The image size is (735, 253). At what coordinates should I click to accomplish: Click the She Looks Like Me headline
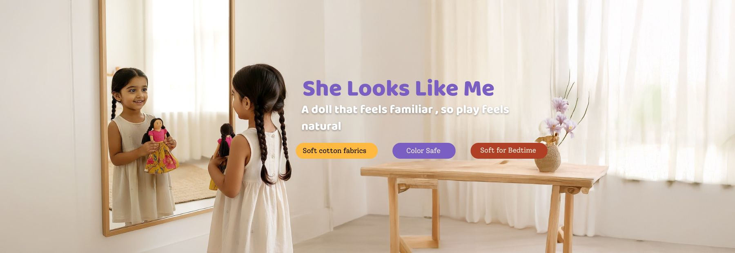coord(398,88)
